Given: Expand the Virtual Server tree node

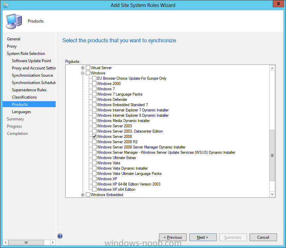Looking at the screenshot, I should [83, 68].
